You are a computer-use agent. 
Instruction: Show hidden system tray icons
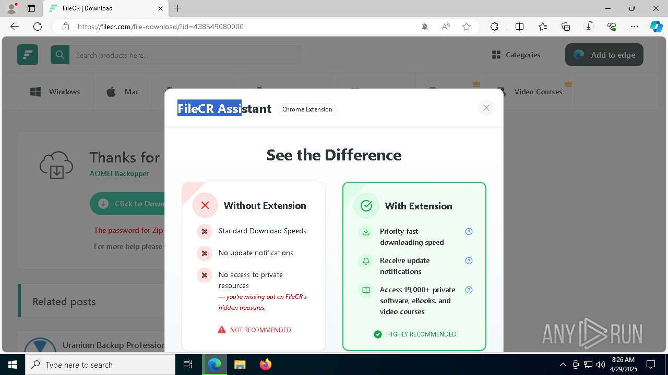563,365
